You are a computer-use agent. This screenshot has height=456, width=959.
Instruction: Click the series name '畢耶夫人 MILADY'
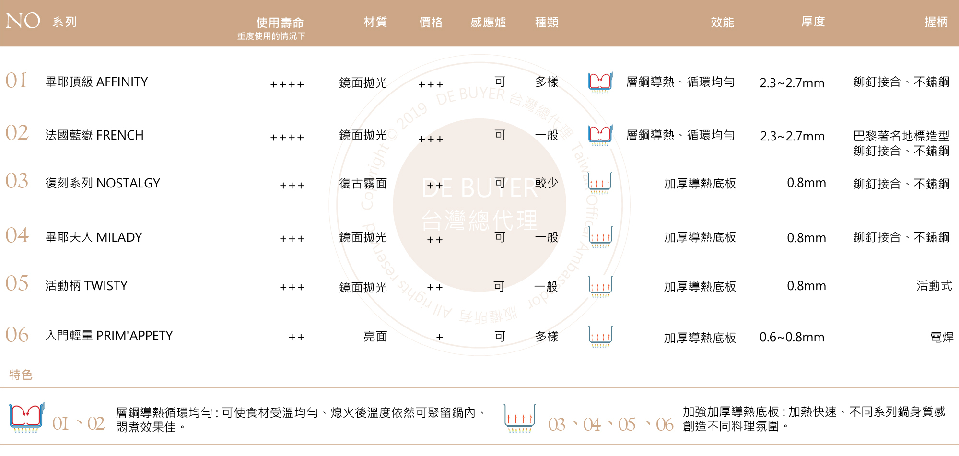coord(94,237)
